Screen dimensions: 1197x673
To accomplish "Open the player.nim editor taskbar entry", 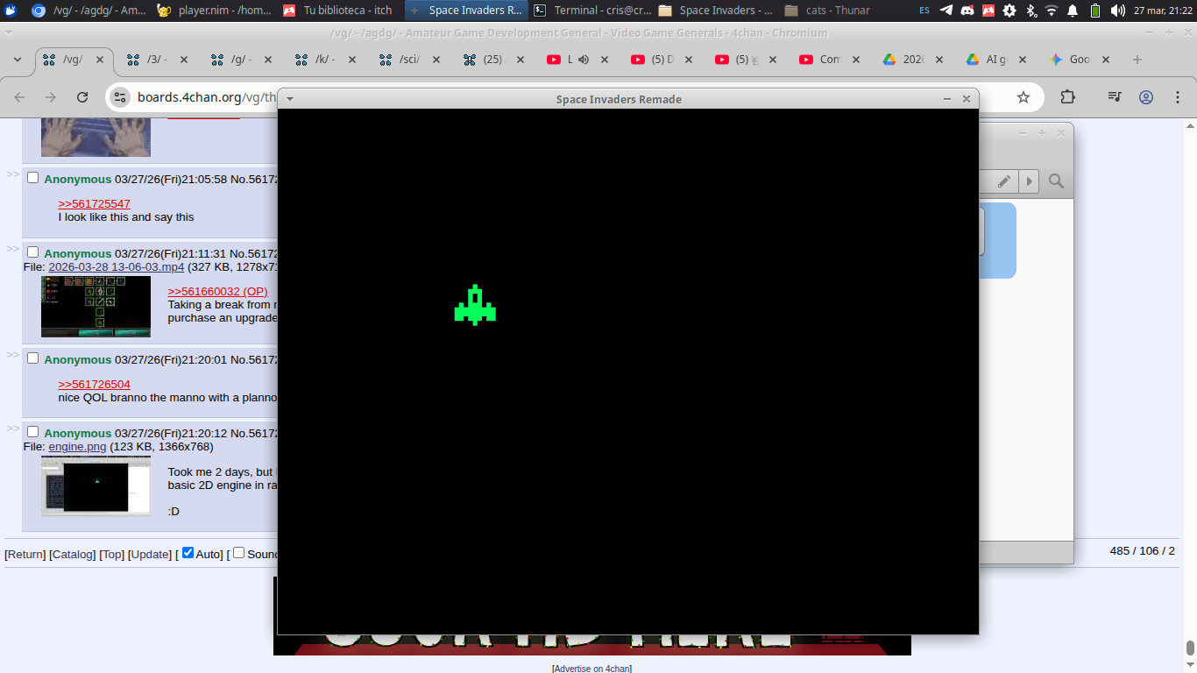I will point(215,11).
